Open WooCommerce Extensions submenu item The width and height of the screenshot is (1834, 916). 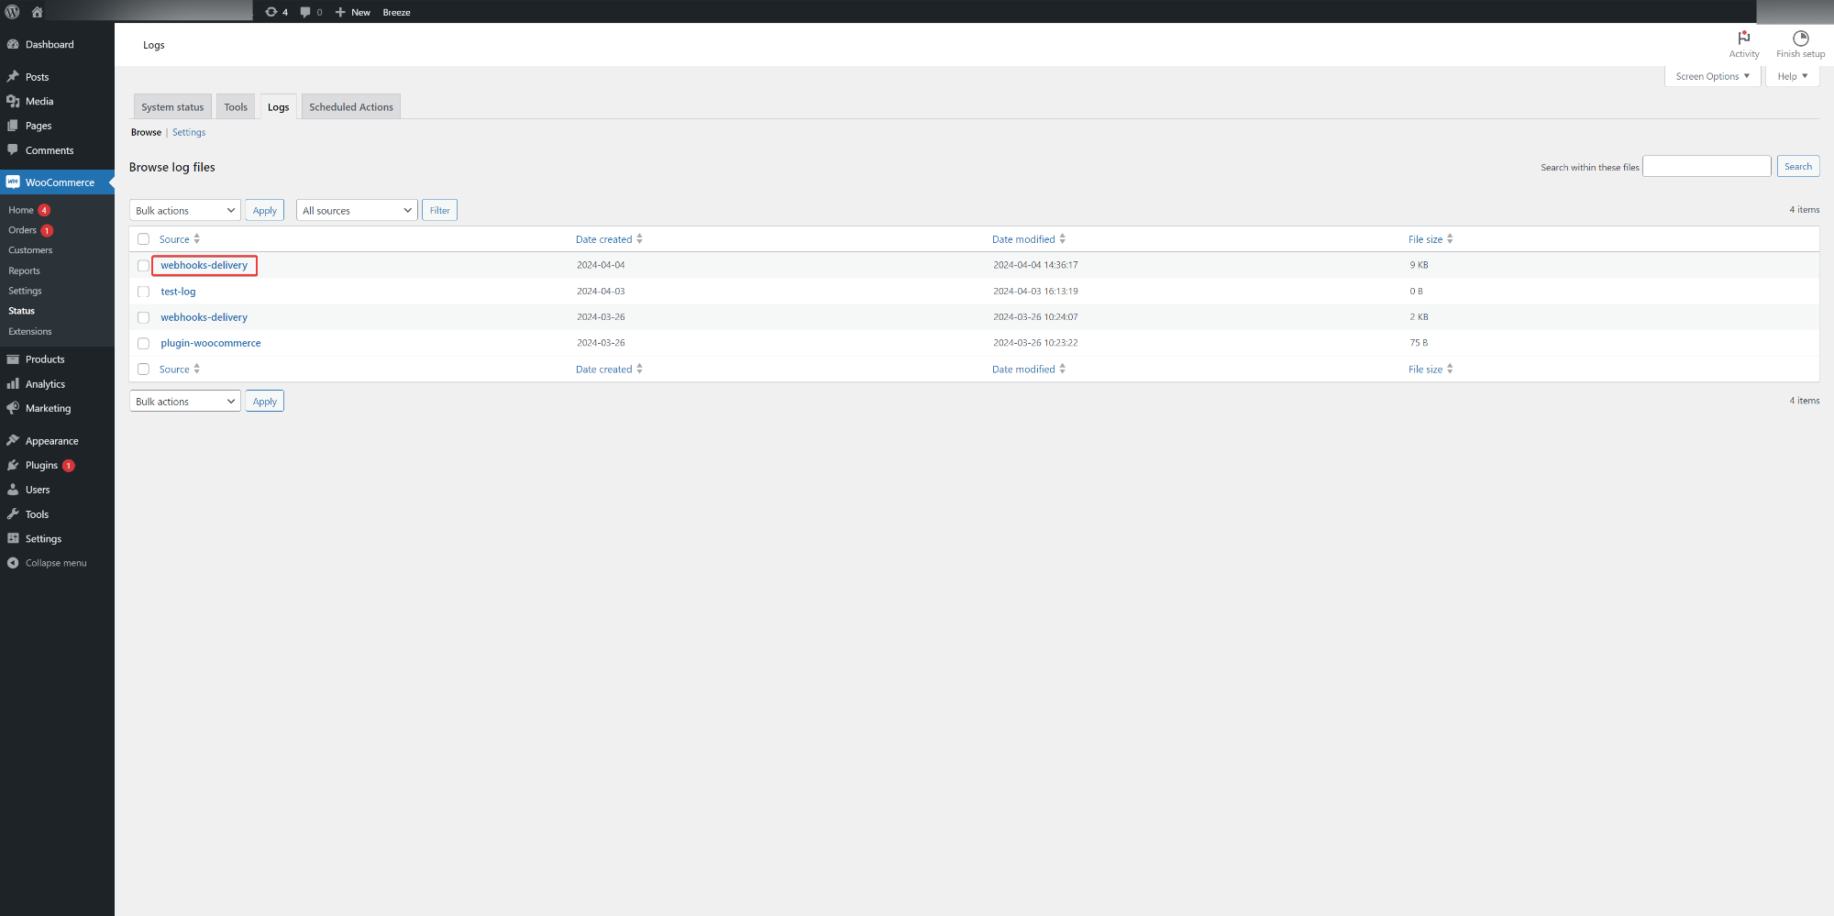point(29,331)
